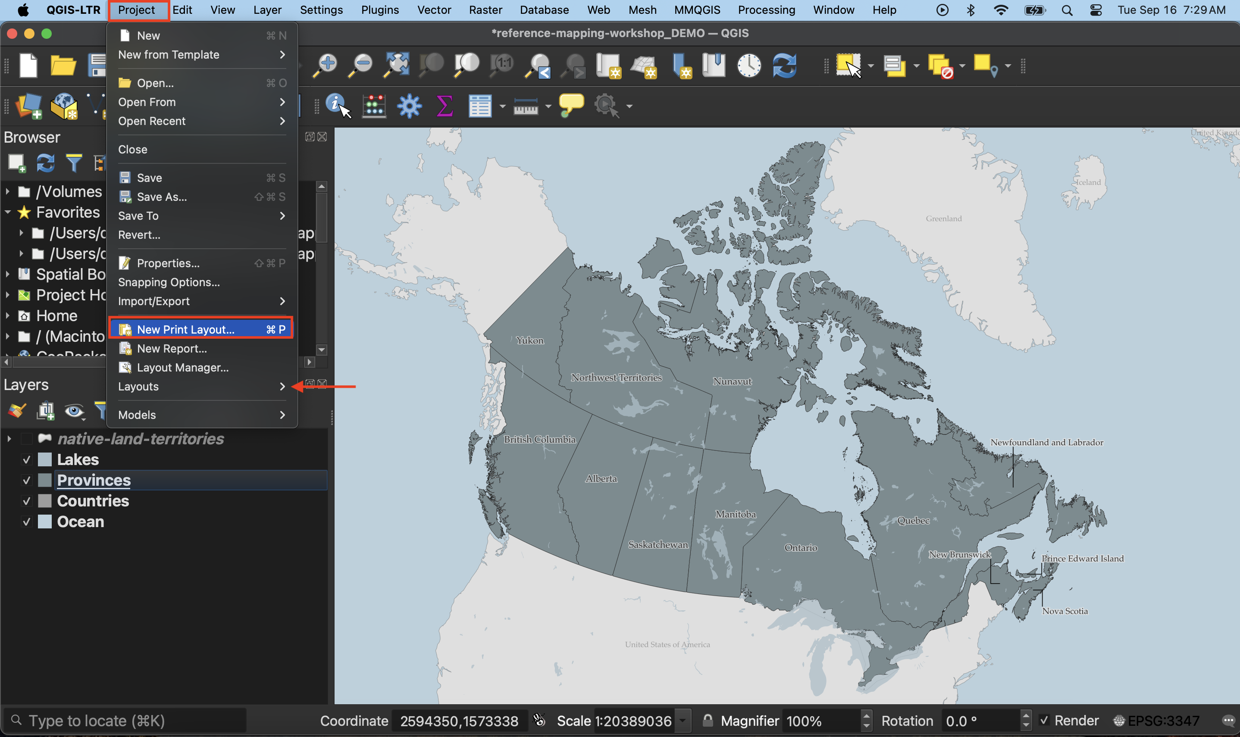The image size is (1240, 737).
Task: Open the Processing Toolbox gear icon
Action: click(x=409, y=105)
